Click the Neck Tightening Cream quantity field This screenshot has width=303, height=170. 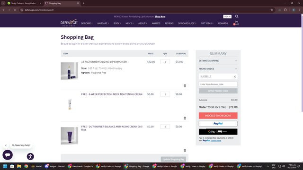pos(165,94)
